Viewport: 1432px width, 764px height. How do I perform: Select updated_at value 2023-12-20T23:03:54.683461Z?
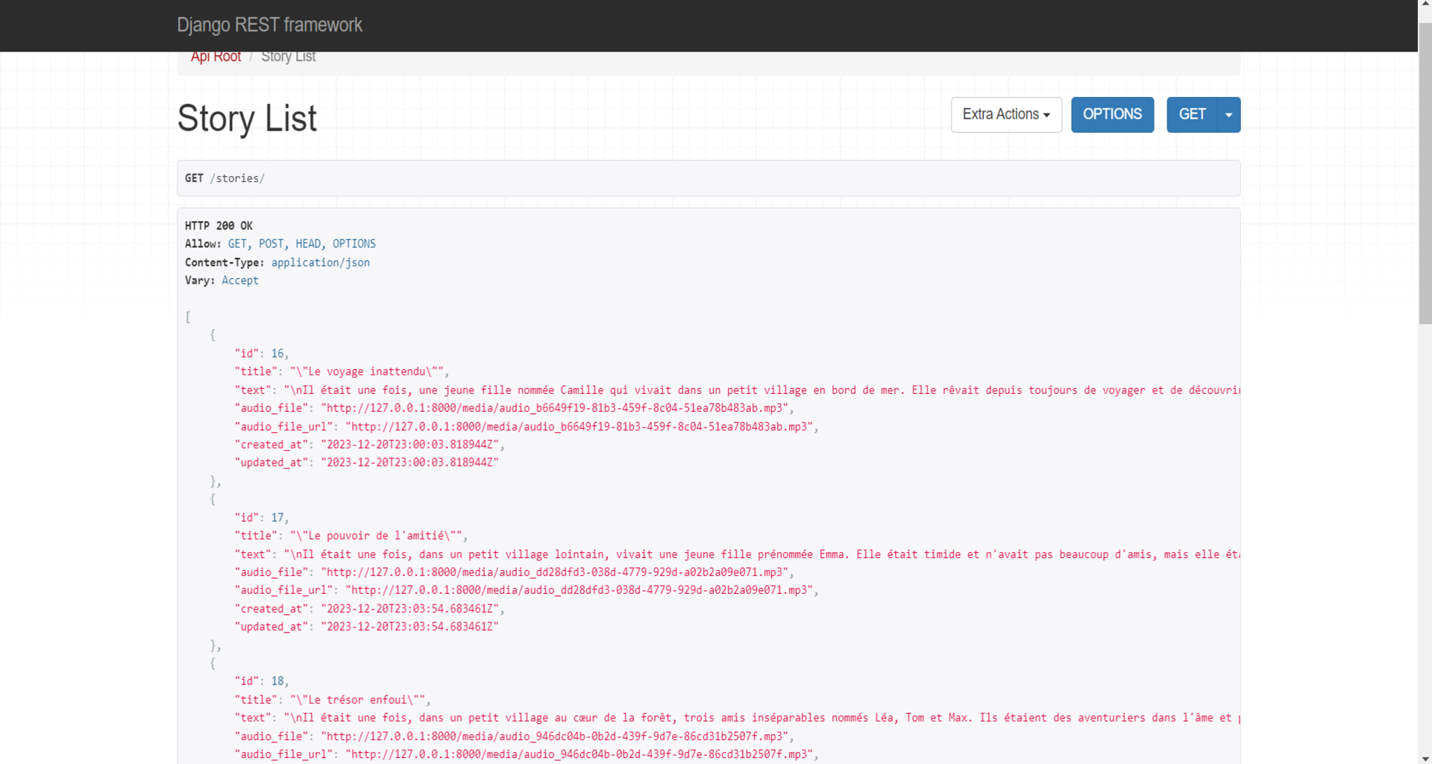coord(410,627)
